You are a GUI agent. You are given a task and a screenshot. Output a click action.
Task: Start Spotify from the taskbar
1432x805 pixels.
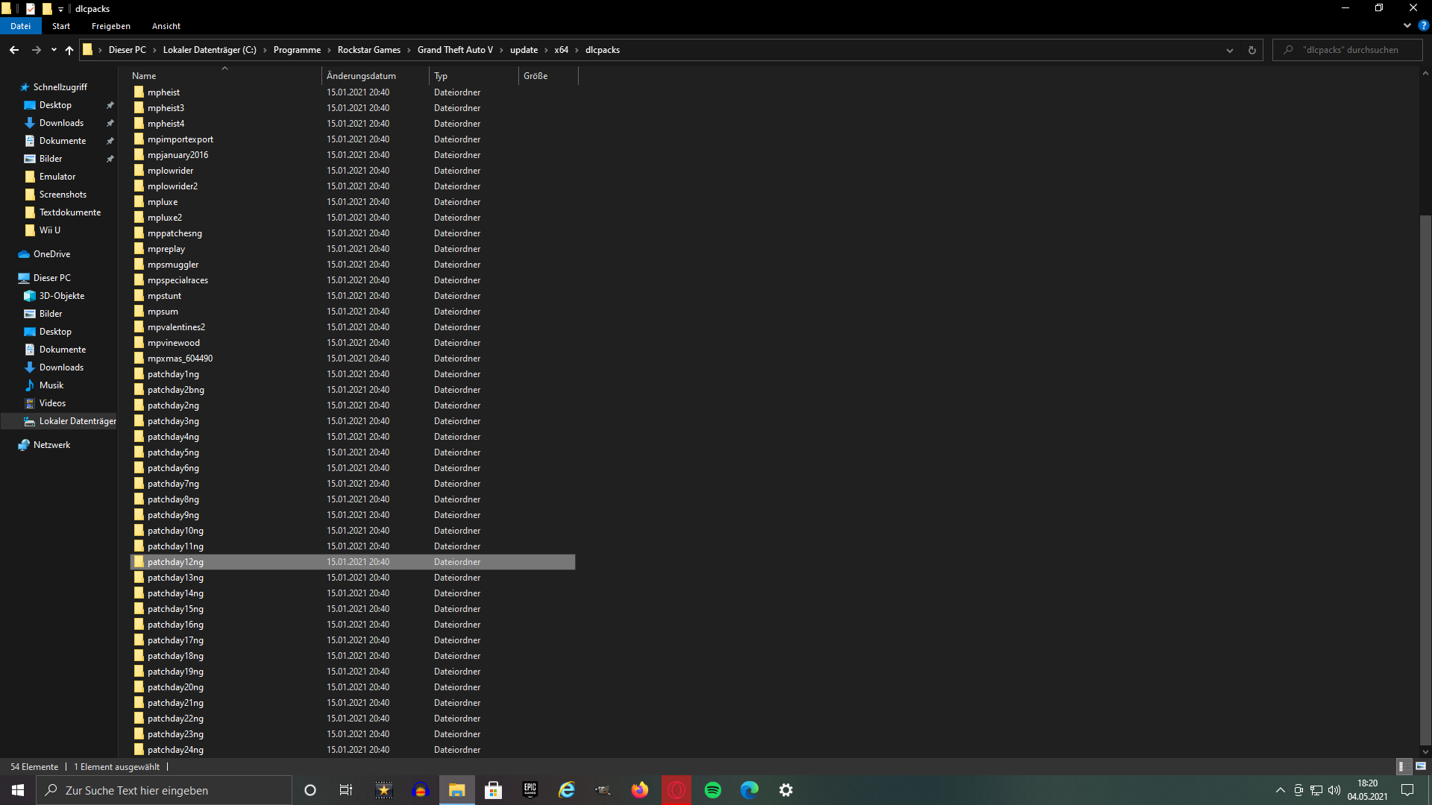[712, 790]
